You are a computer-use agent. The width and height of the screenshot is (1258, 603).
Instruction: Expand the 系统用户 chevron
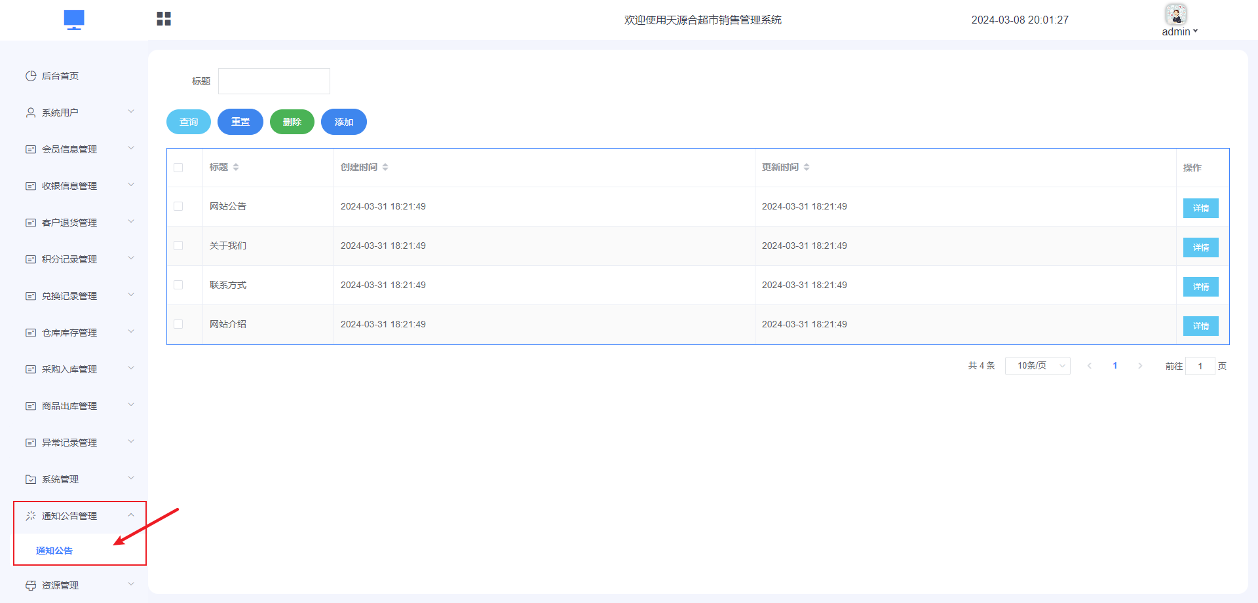click(131, 111)
